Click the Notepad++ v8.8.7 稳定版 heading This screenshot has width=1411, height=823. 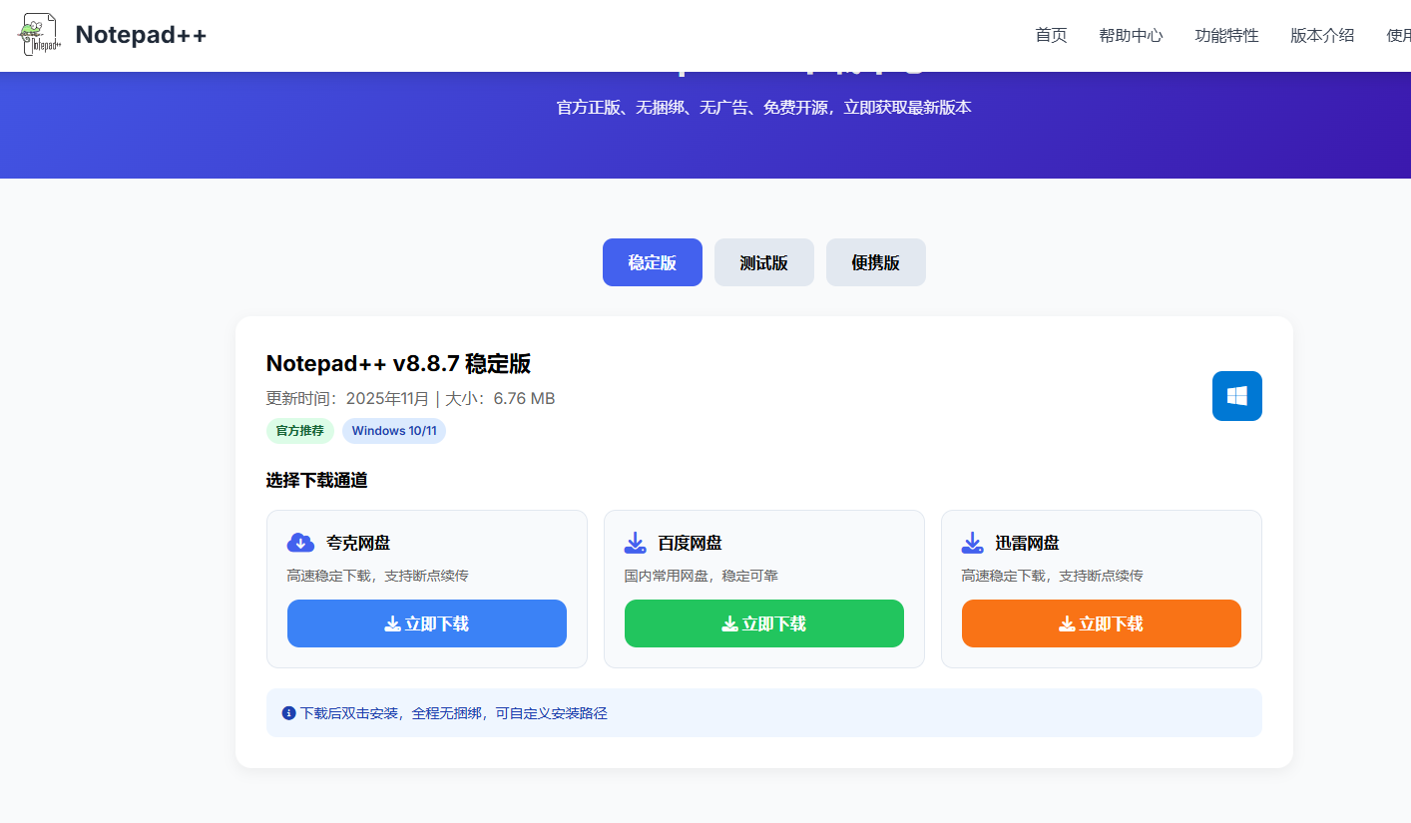(x=398, y=363)
